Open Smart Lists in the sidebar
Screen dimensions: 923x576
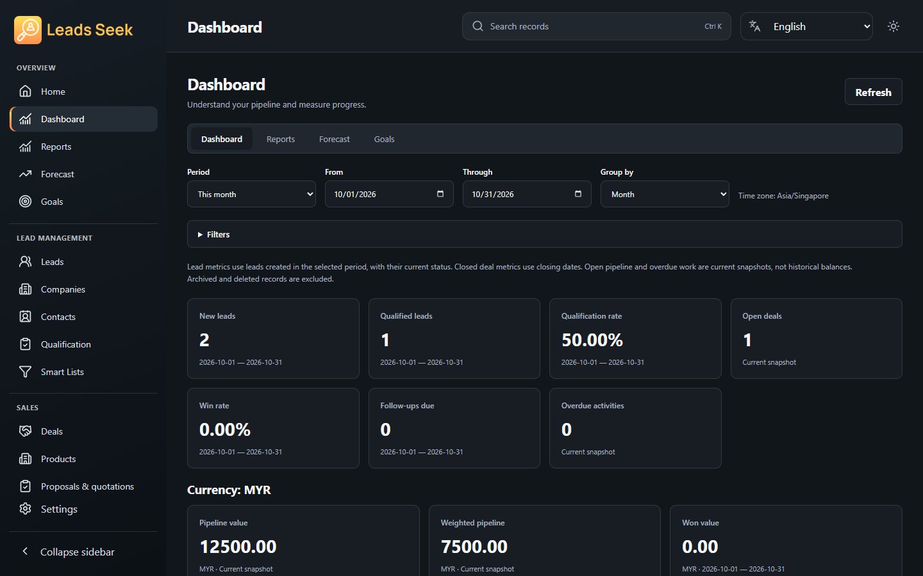[83, 372]
